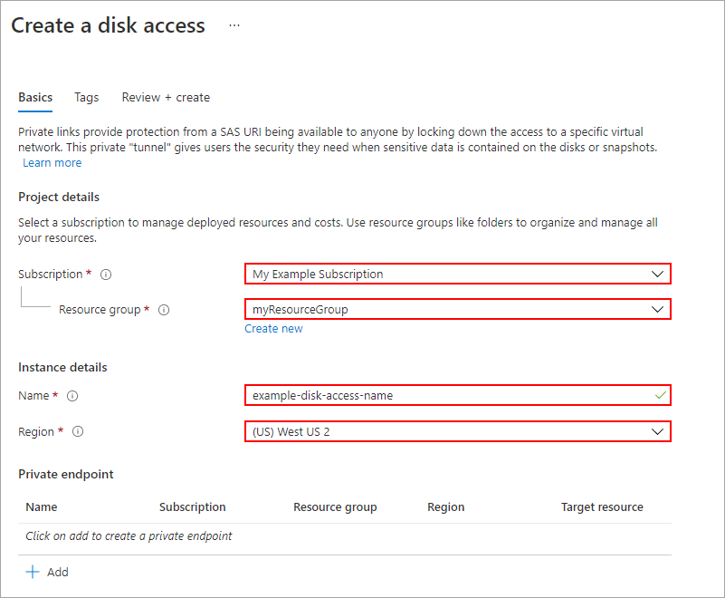Open the Resource group dropdown
This screenshot has width=725, height=598.
click(657, 309)
